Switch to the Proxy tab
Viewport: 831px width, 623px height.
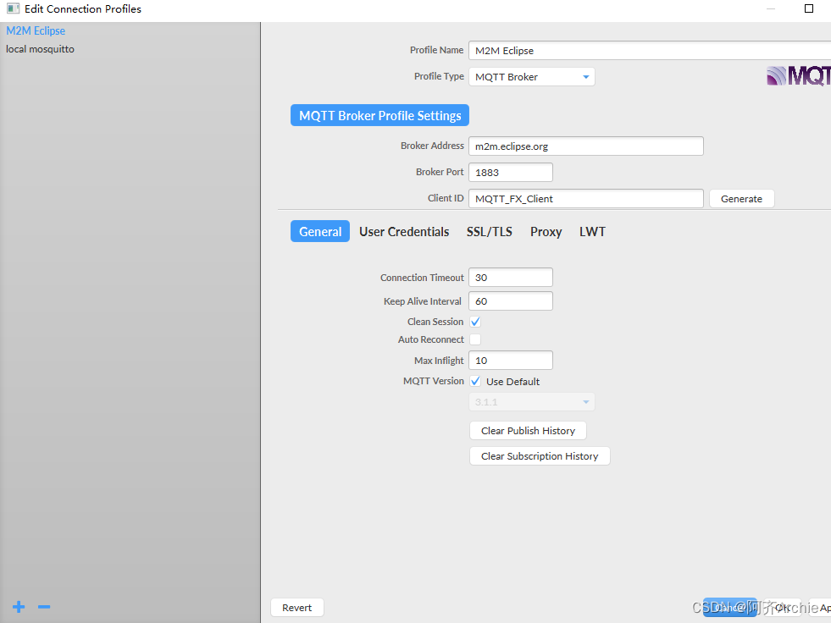coord(546,231)
